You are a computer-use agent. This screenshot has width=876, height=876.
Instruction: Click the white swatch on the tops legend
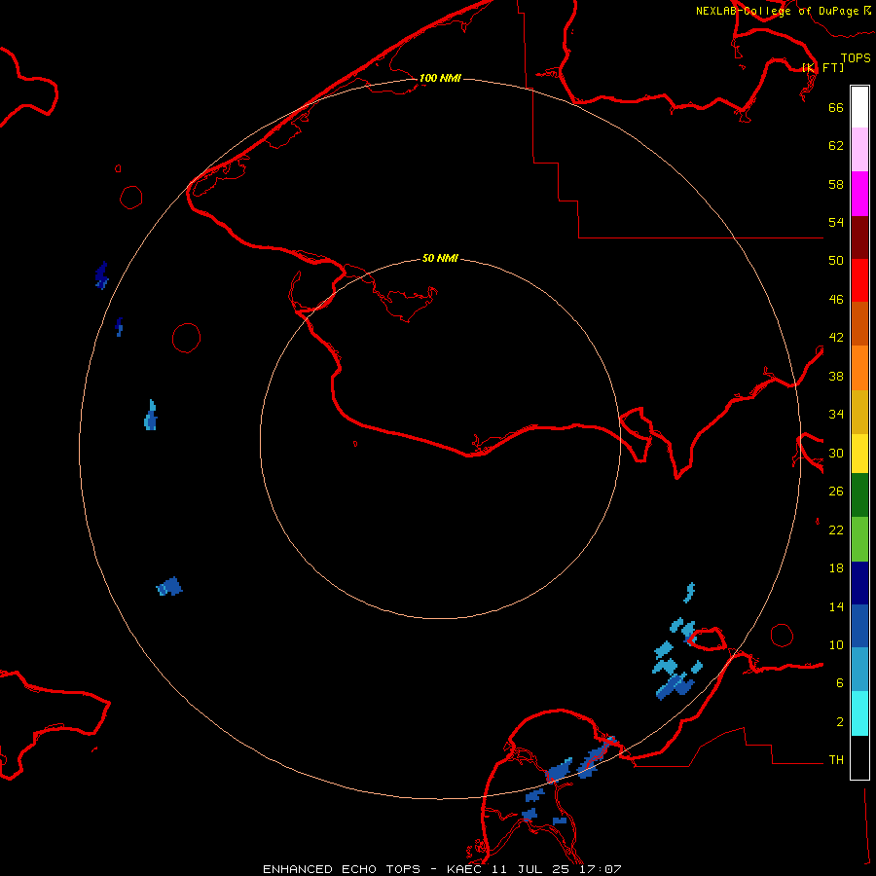859,107
